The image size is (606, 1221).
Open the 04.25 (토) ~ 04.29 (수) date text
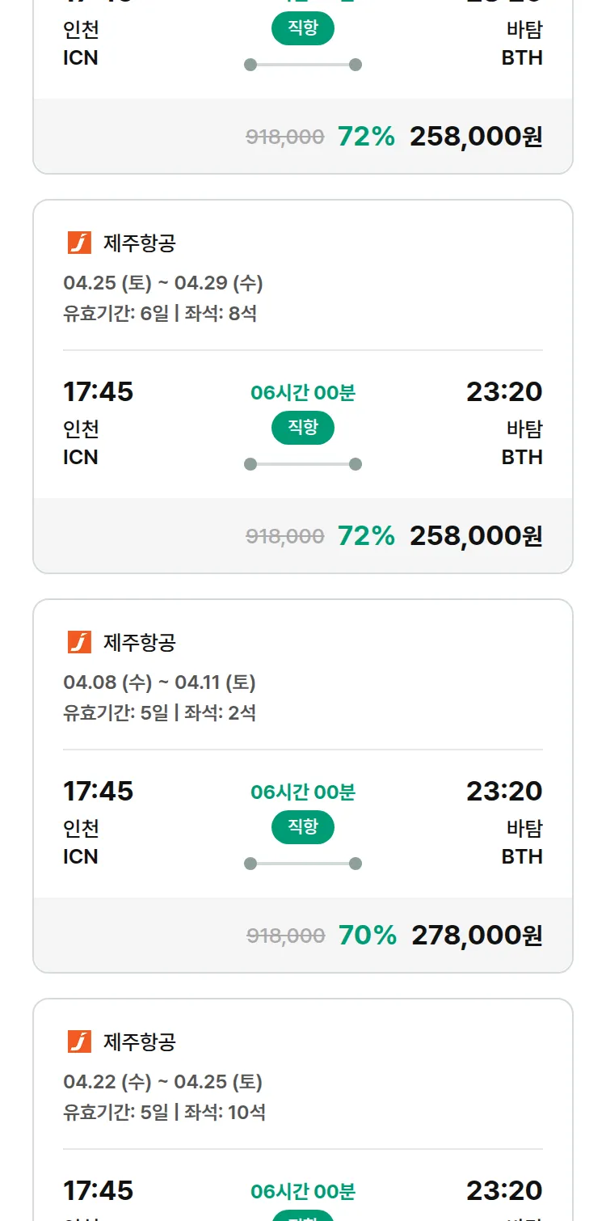click(x=162, y=283)
